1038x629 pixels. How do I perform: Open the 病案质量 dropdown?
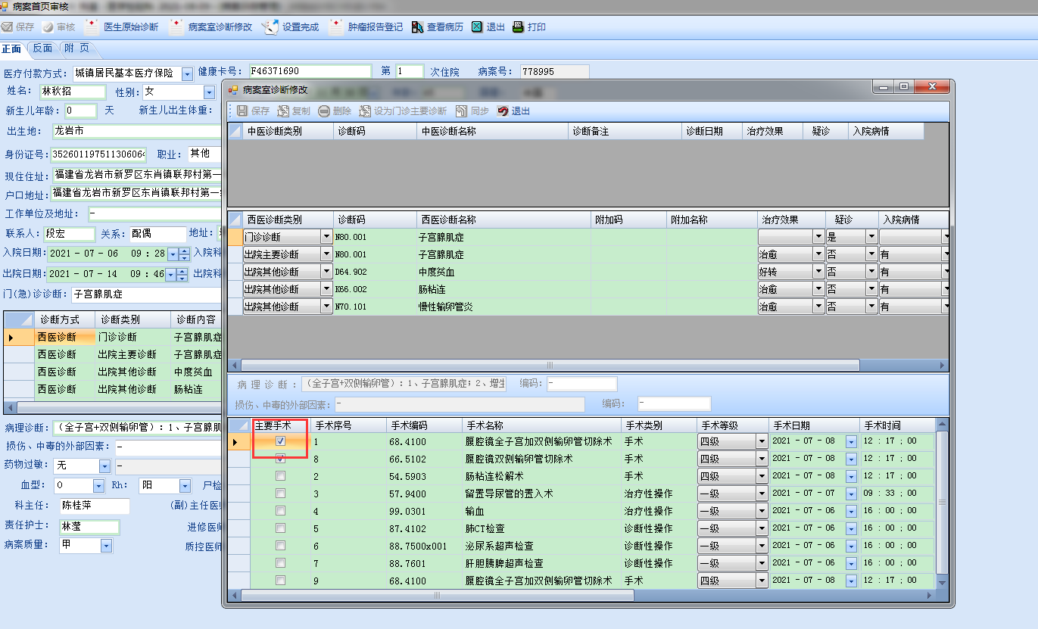click(x=106, y=545)
